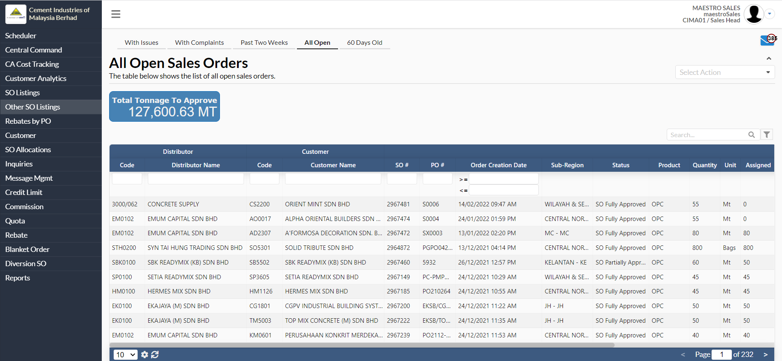The width and height of the screenshot is (782, 361).
Task: Open the messages envelope icon
Action: [x=767, y=40]
